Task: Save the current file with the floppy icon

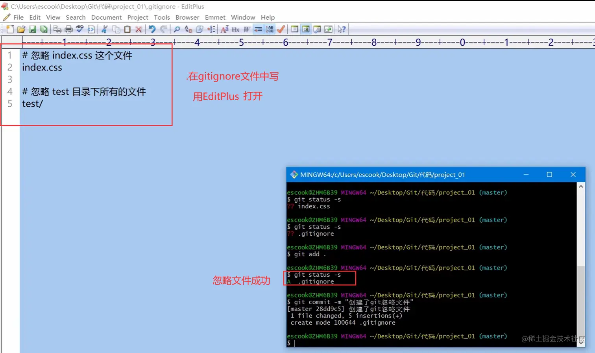Action: (x=33, y=29)
